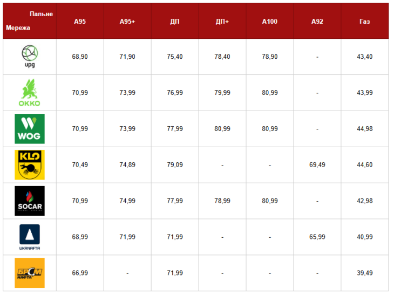
Task: Click the yellow KLO logo
Action: pyautogui.click(x=30, y=164)
